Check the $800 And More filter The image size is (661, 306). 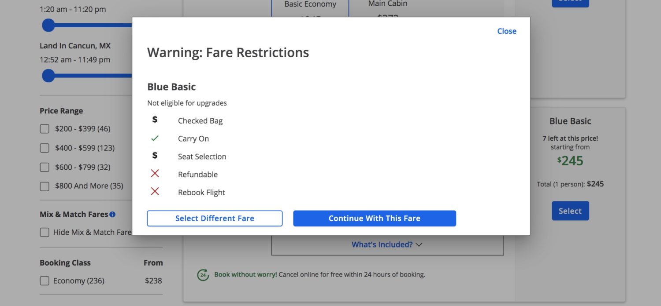45,186
